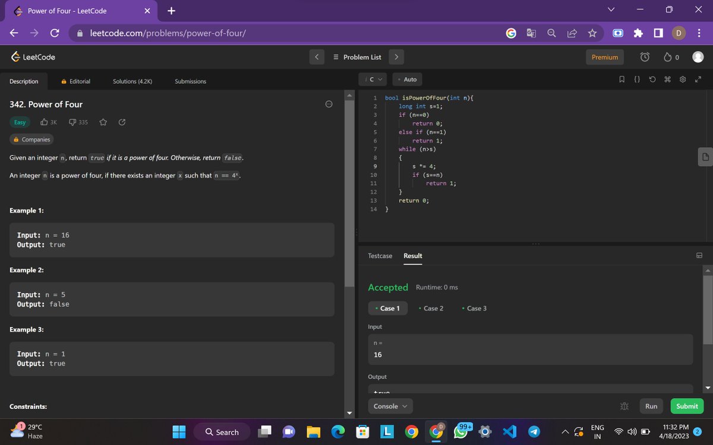Image resolution: width=713 pixels, height=445 pixels.
Task: Click the Chrome address bar URL
Action: tap(168, 33)
